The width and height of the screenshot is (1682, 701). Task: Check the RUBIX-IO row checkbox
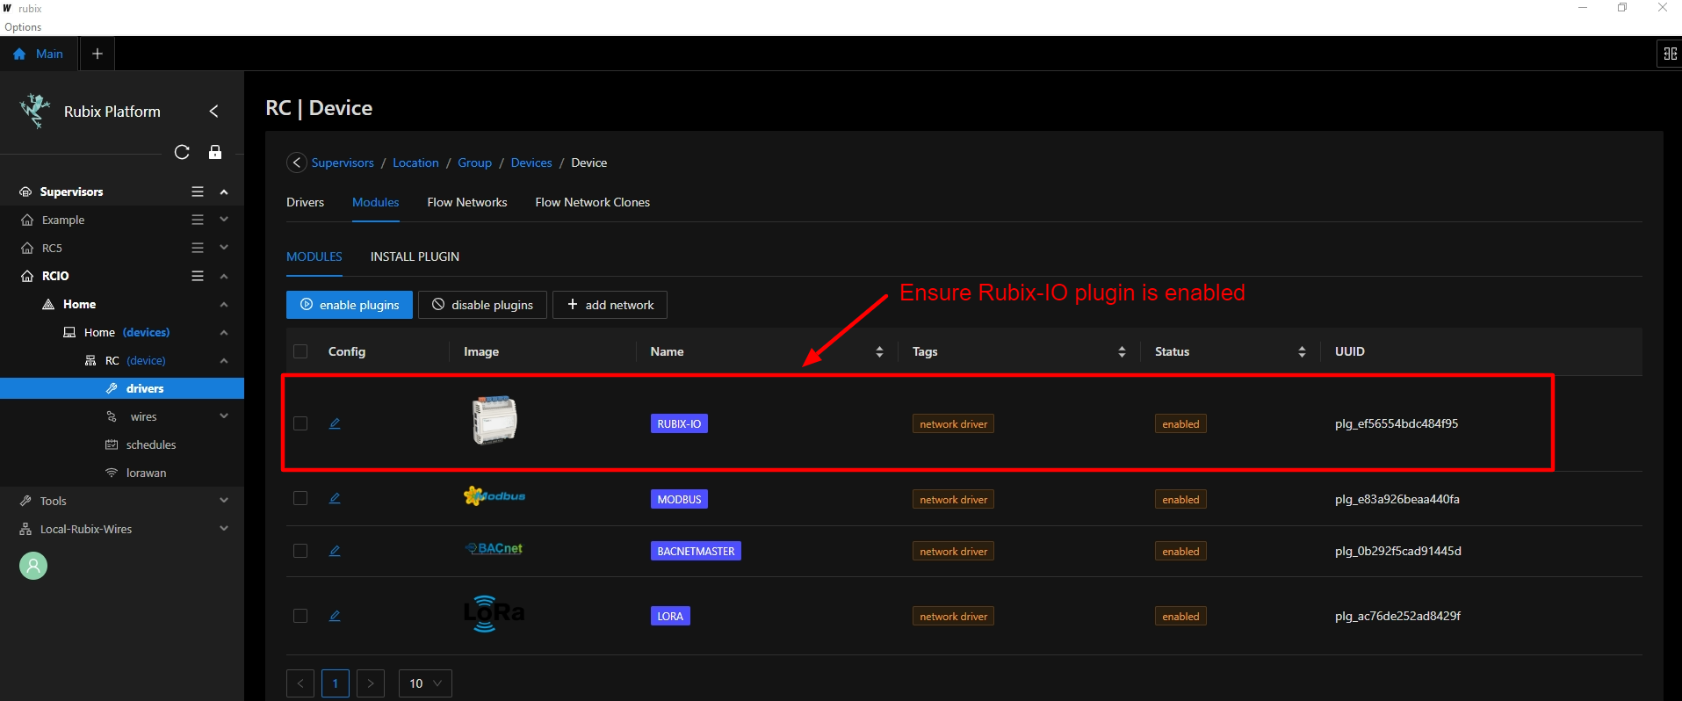(x=300, y=423)
